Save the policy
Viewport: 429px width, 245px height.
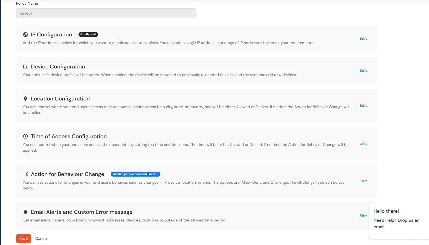click(24, 238)
